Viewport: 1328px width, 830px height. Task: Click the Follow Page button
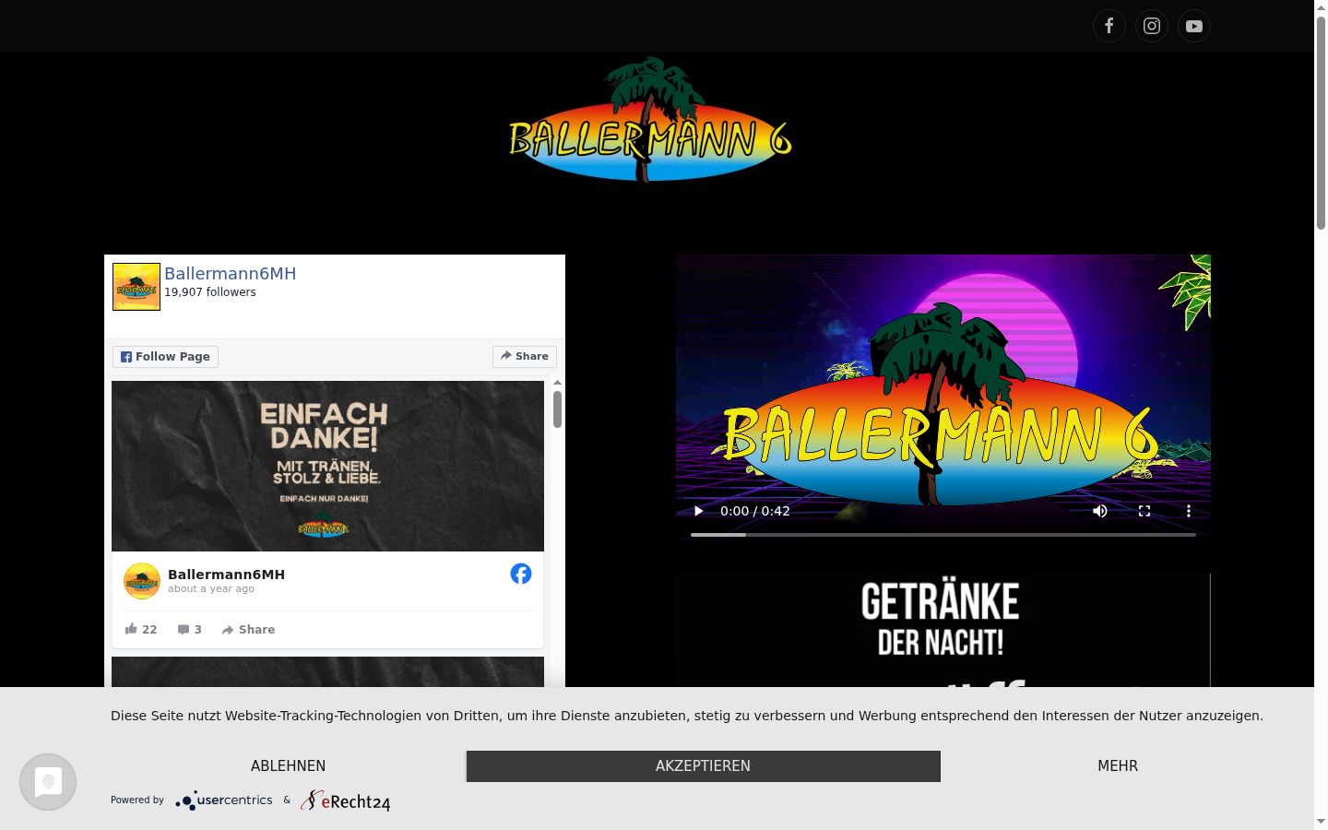pos(166,357)
